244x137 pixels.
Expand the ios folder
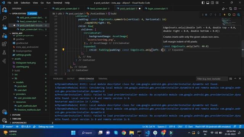pos(16,75)
